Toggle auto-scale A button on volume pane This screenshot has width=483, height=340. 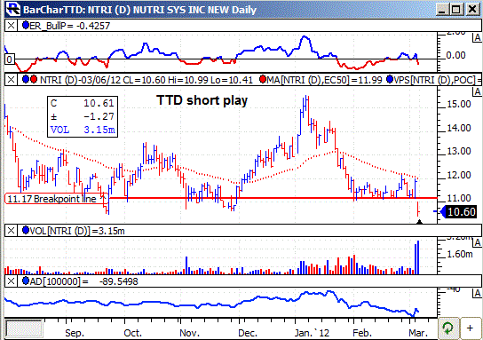click(x=477, y=242)
